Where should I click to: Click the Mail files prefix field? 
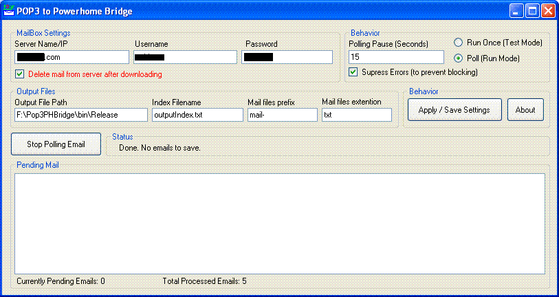coord(283,115)
